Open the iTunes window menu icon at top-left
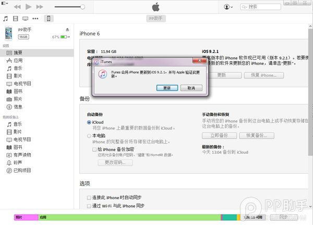The width and height of the screenshot is (313, 225). tap(5, 3)
